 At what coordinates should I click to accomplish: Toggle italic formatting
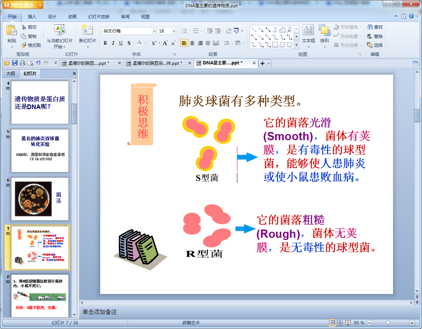[x=113, y=43]
